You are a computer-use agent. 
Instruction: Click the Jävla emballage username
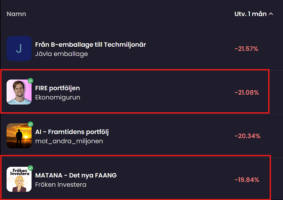62,54
